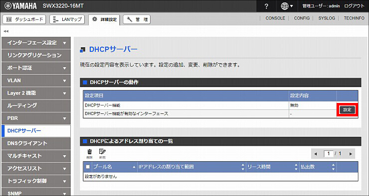The width and height of the screenshot is (369, 196).
Task: Click the 設定 button for DHCP server
Action: pos(348,109)
